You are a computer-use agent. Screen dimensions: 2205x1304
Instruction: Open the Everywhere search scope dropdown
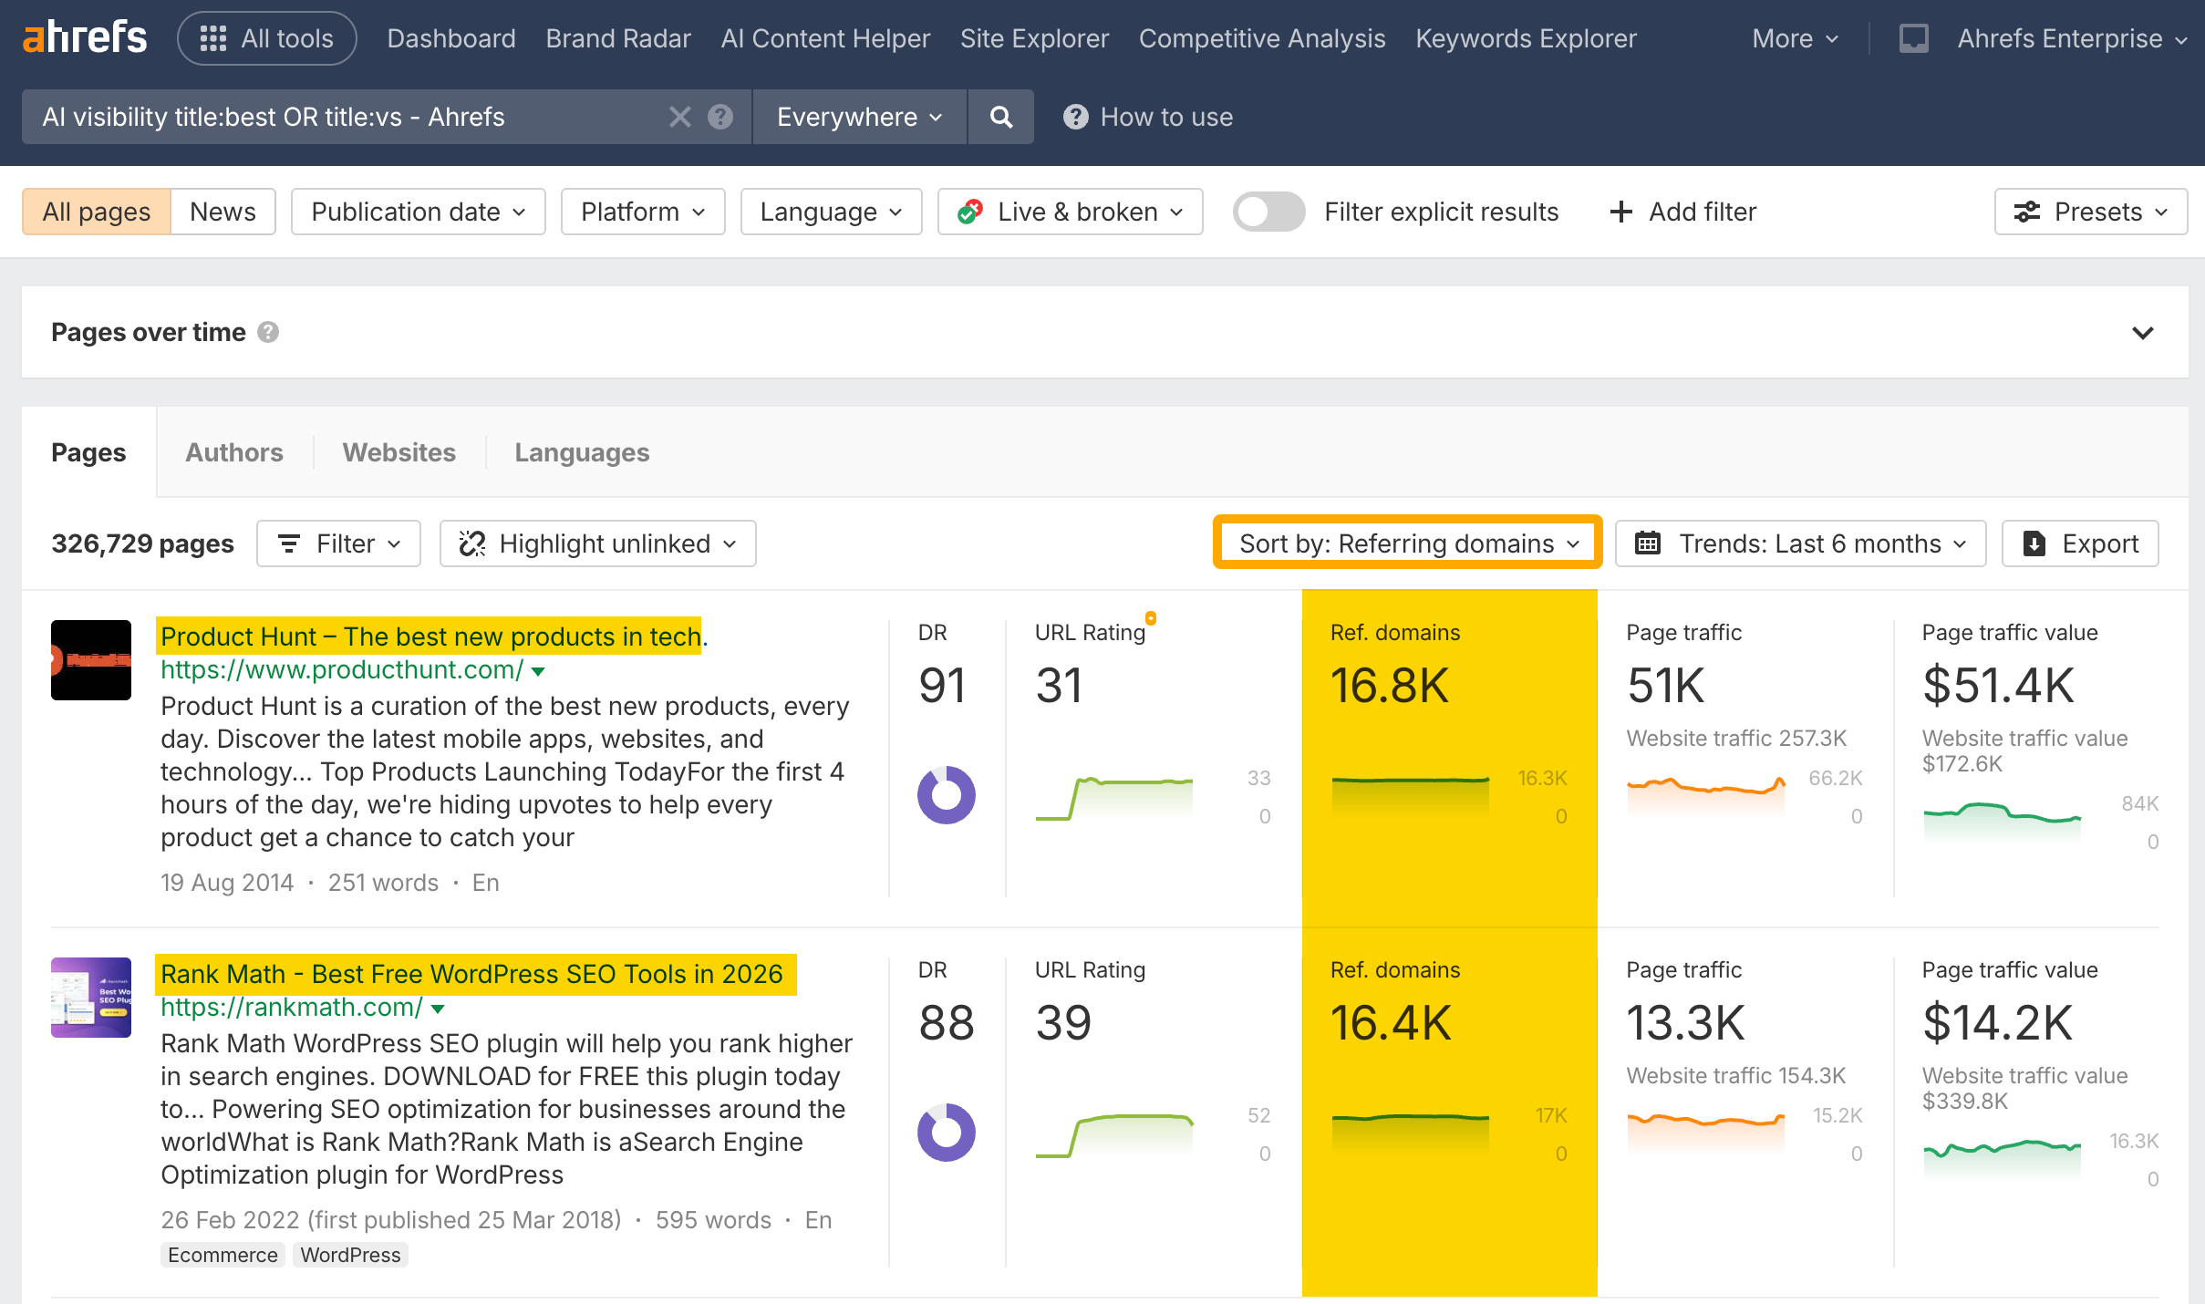(x=859, y=117)
